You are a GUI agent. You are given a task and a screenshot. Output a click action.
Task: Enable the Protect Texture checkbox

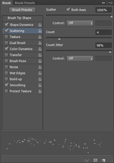pyautogui.click(x=6, y=91)
